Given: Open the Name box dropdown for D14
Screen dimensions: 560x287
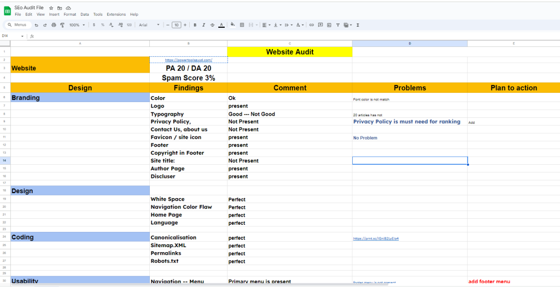Looking at the screenshot, I should point(22,36).
